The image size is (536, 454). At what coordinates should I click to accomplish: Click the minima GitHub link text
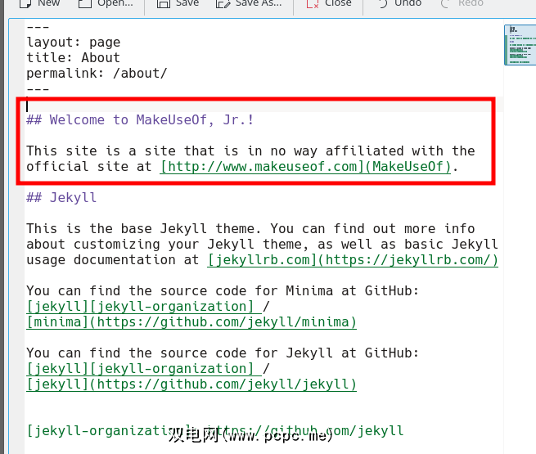point(191,322)
